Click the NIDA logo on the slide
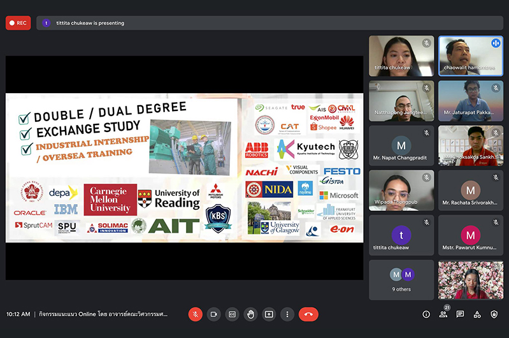The image size is (509, 338). (269, 189)
